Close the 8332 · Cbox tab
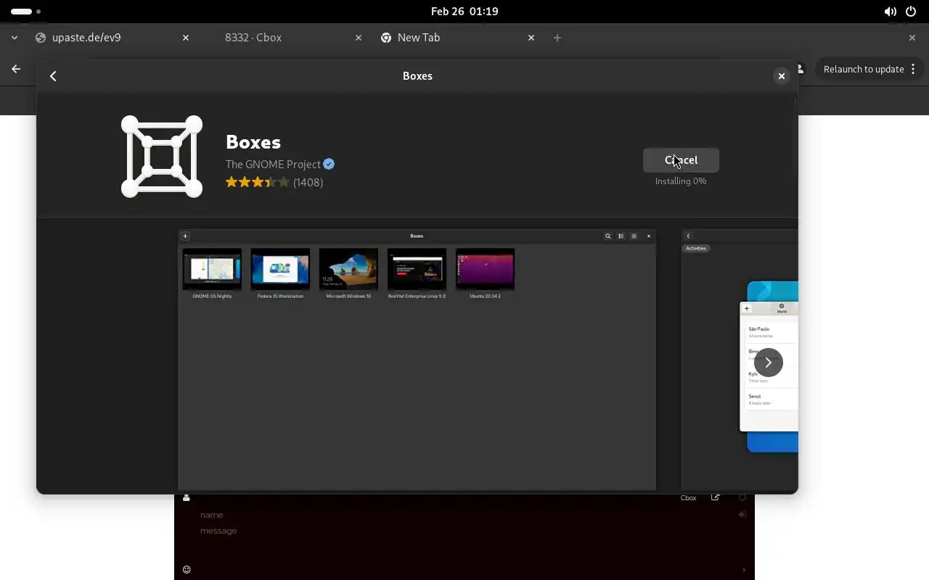The image size is (929, 580). (359, 38)
